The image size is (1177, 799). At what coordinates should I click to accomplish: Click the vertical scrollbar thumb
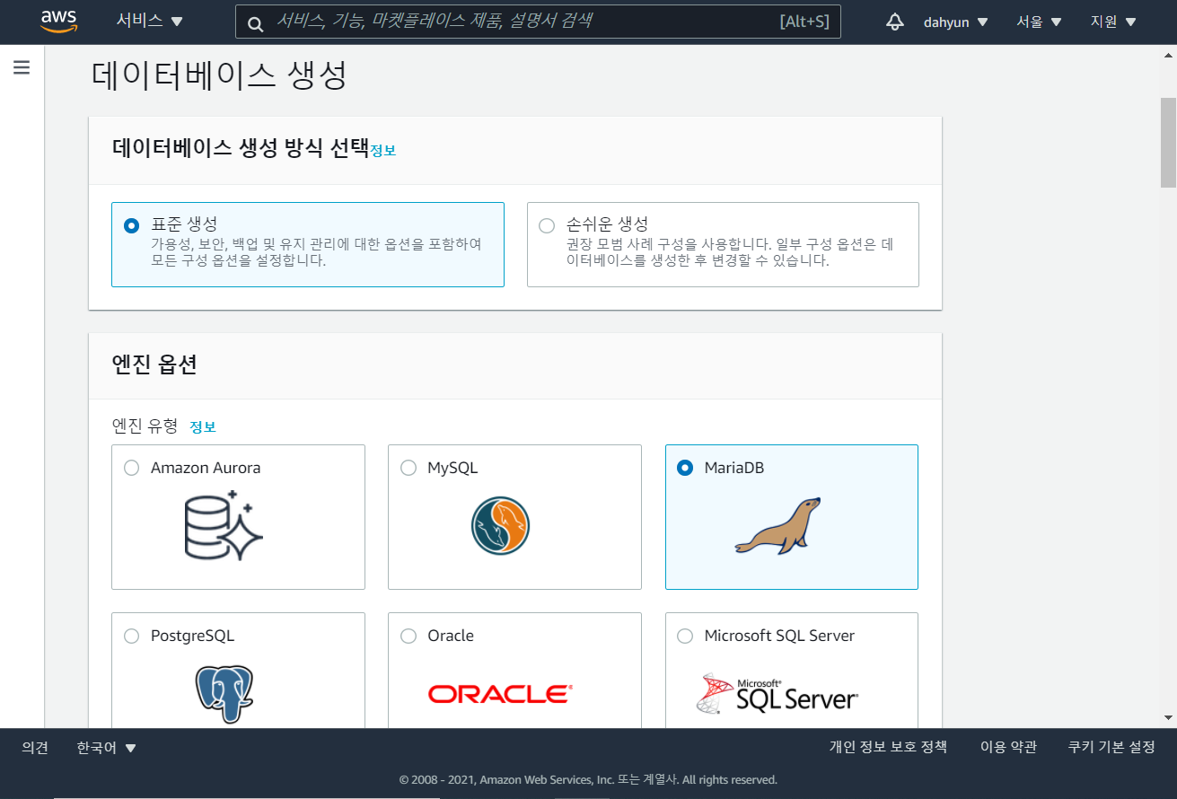pyautogui.click(x=1168, y=142)
